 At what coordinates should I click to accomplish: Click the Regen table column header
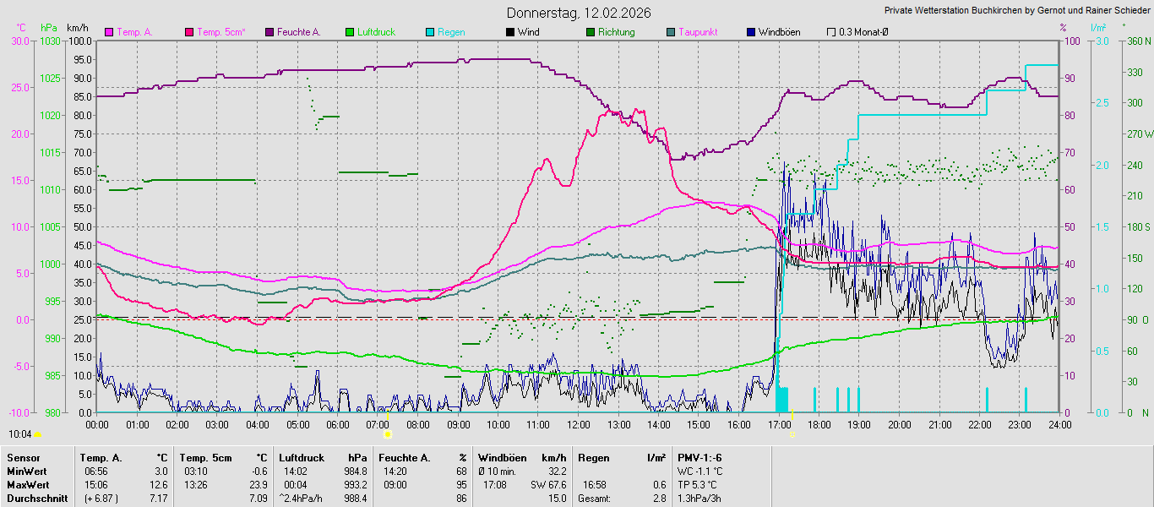(x=593, y=457)
